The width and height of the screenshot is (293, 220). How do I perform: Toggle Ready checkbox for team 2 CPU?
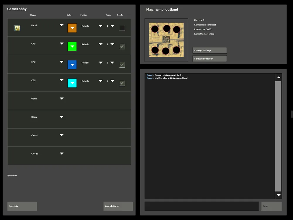pyautogui.click(x=122, y=46)
